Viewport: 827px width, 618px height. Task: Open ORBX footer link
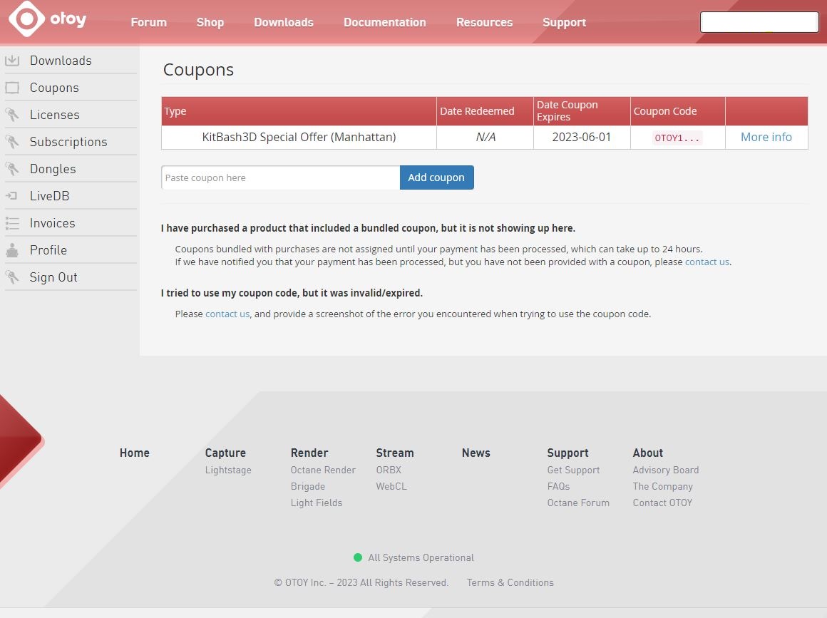388,470
